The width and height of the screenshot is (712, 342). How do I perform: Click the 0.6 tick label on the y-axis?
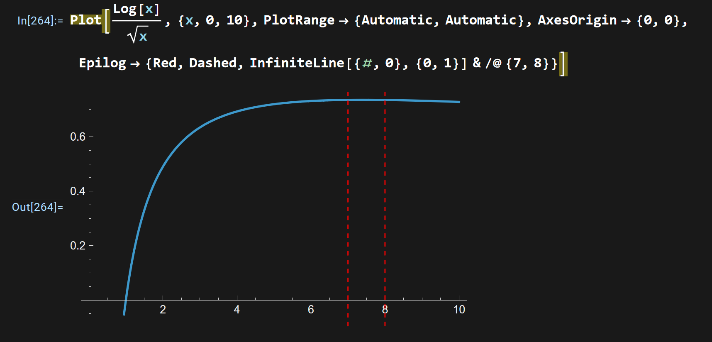(78, 137)
